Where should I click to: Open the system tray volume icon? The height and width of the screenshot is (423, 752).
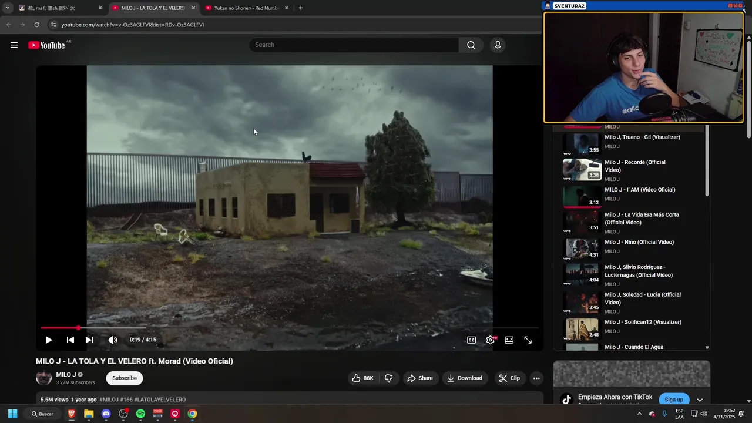(704, 414)
